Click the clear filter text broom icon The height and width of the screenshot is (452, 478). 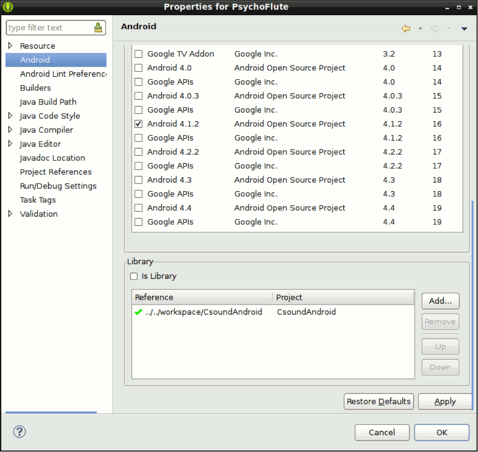(98, 28)
